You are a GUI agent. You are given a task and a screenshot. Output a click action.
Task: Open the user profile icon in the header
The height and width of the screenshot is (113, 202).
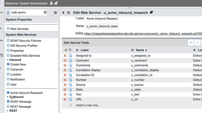click(51, 3)
